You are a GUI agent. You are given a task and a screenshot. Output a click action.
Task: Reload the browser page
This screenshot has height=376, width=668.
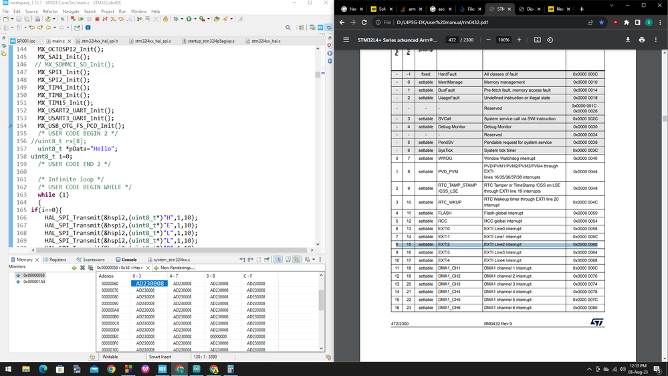pyautogui.click(x=364, y=22)
